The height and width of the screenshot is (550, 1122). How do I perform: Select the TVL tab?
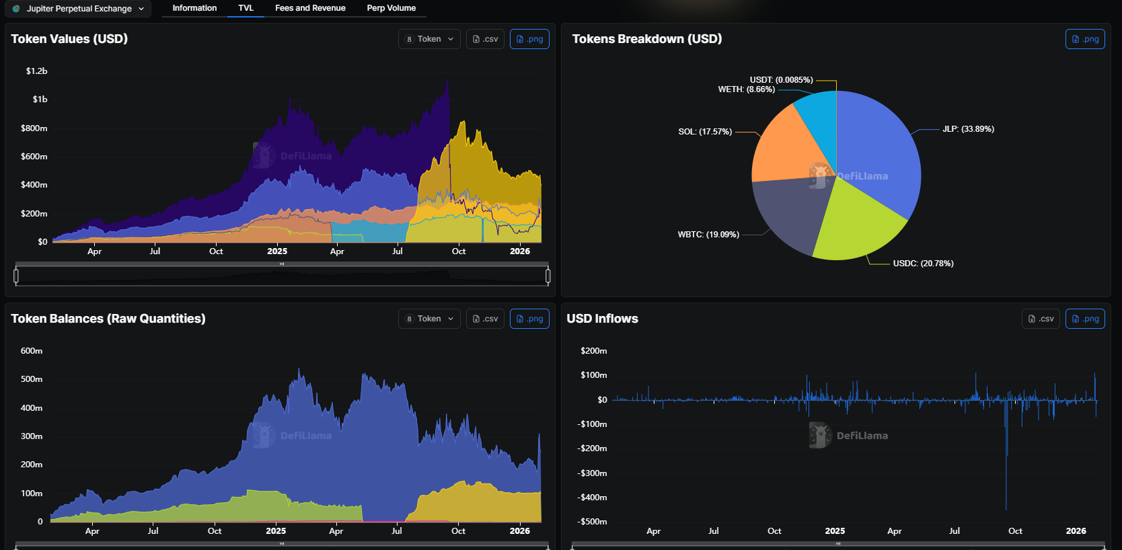pyautogui.click(x=246, y=8)
